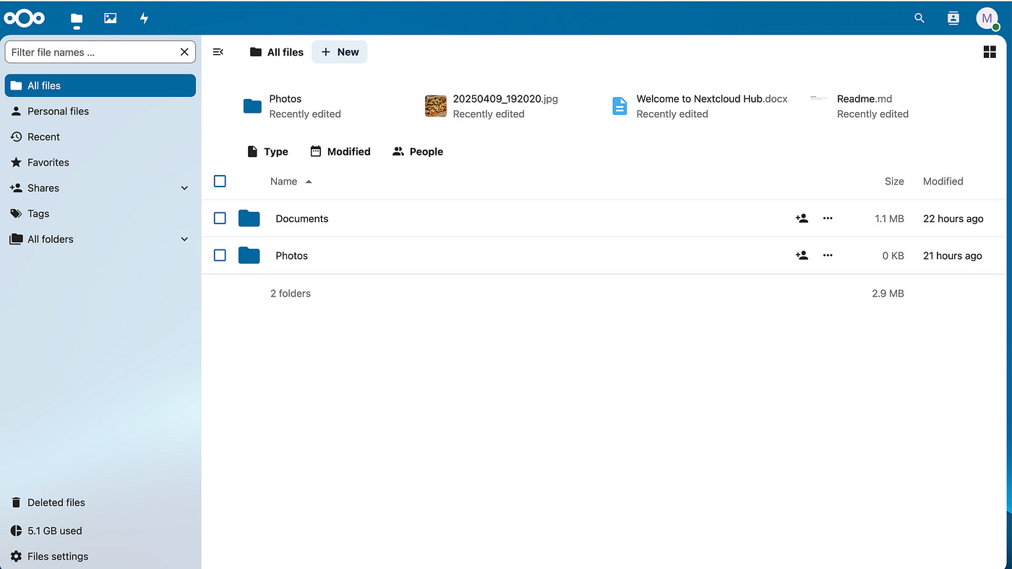Check the Photos row checkbox
This screenshot has width=1012, height=569.
click(220, 255)
